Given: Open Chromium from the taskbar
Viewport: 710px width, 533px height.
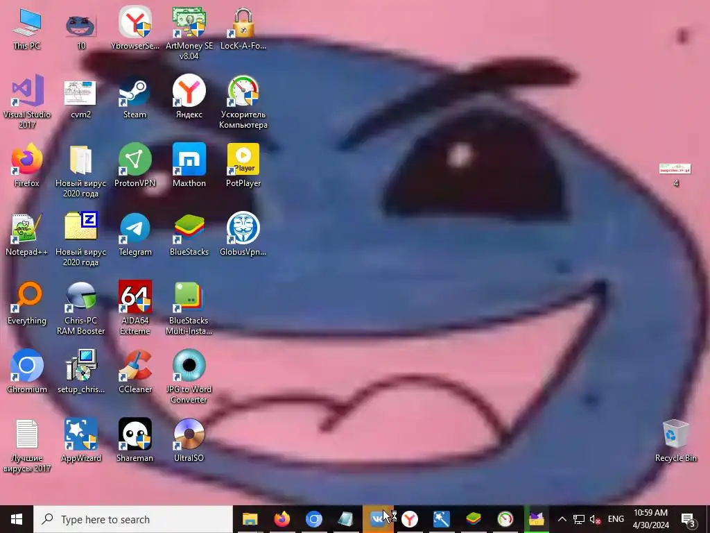Looking at the screenshot, I should (314, 519).
